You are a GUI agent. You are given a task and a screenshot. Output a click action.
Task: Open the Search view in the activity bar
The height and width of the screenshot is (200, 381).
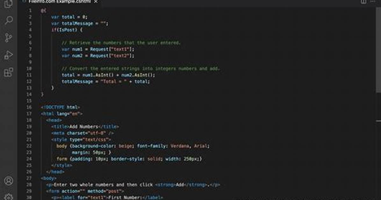9,20
